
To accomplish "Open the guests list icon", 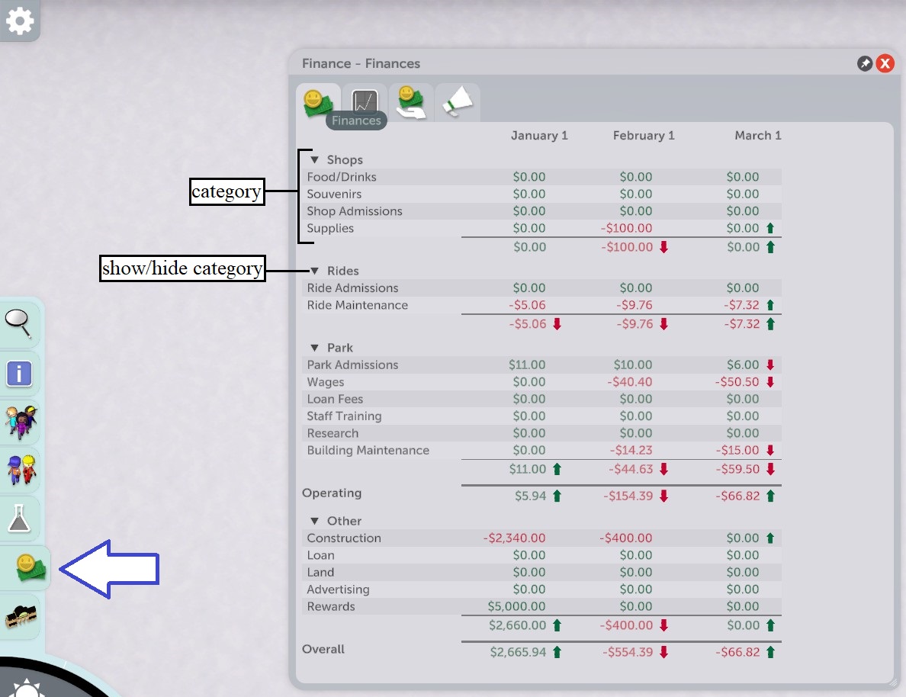I will point(21,422).
